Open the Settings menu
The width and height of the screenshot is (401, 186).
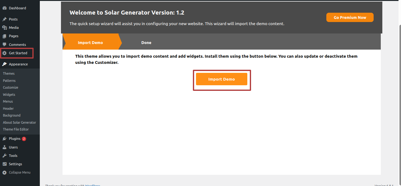point(15,164)
